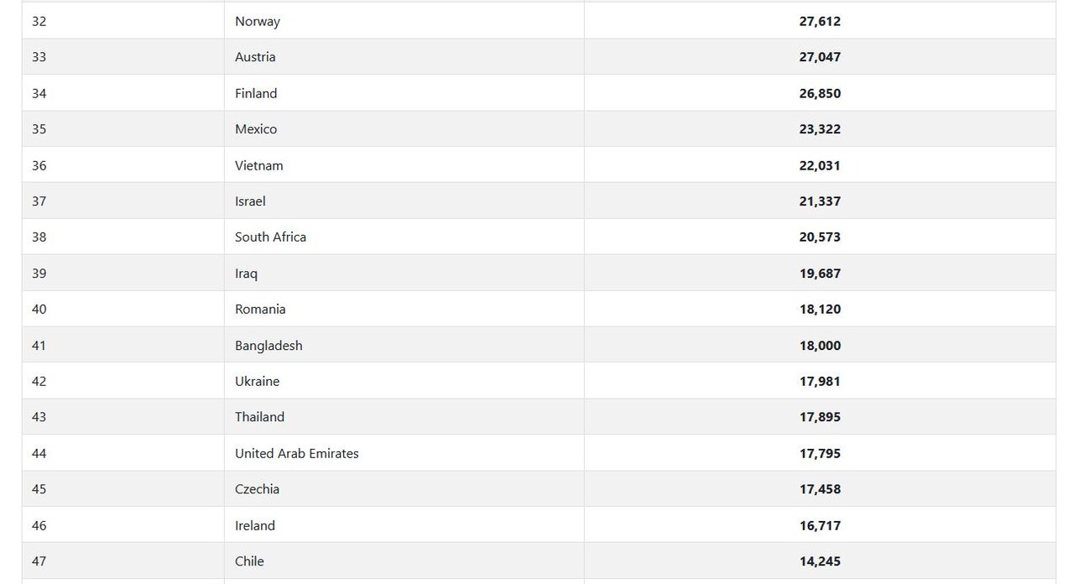The height and width of the screenshot is (584, 1074).
Task: Click the Norway country cell
Action: pos(258,21)
